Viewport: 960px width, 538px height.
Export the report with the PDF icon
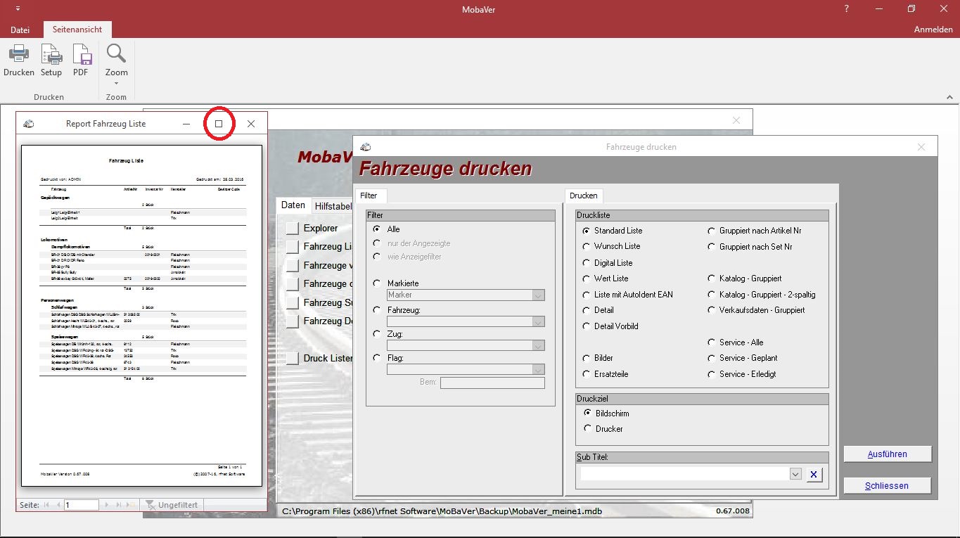(x=82, y=54)
